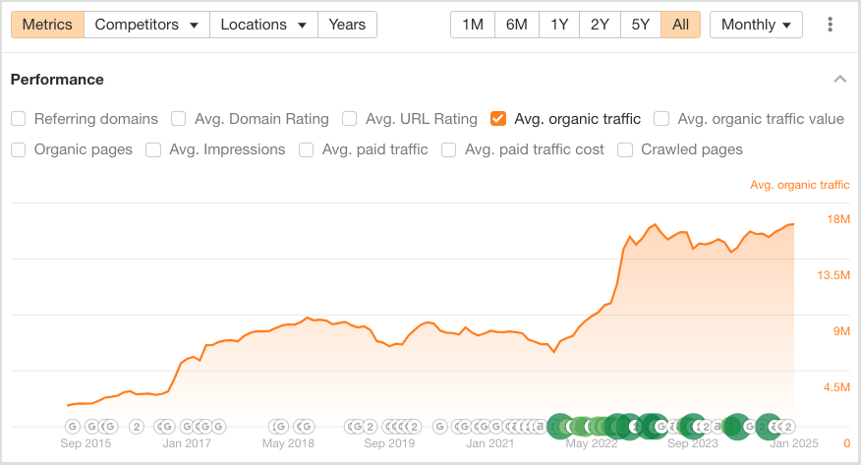Click the lone '2' marker before Jan 2017
861x465 pixels.
coord(137,426)
